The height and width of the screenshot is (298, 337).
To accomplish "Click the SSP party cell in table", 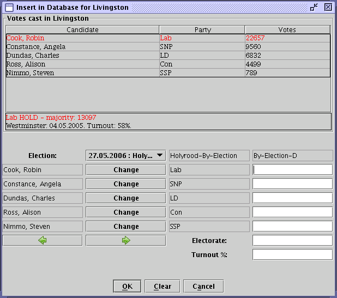I will (202, 73).
